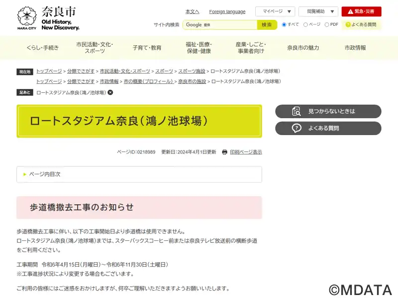Open 産業・しごと・事業者向け menu

pos(251,48)
